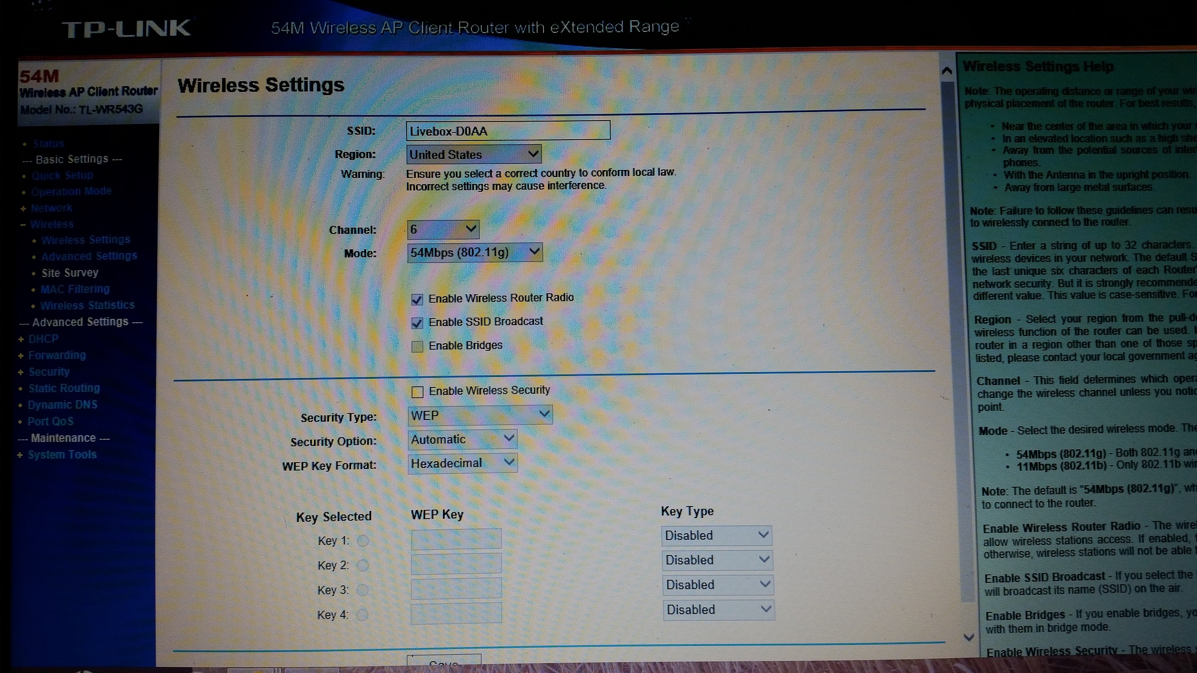The image size is (1197, 673).
Task: Go to MAC Filtering in the sidebar
Action: tap(75, 289)
